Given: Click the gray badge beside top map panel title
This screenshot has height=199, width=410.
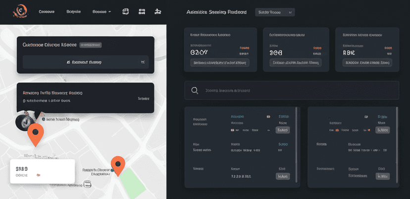Looking at the screenshot, I should (x=90, y=45).
